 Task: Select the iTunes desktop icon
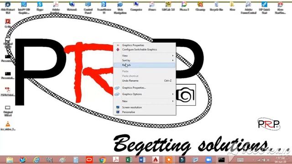tap(152, 6)
